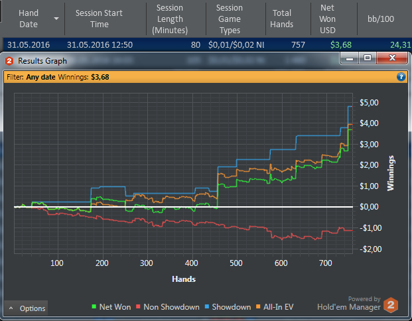
Task: Click the total hands value 757
Action: (x=298, y=45)
